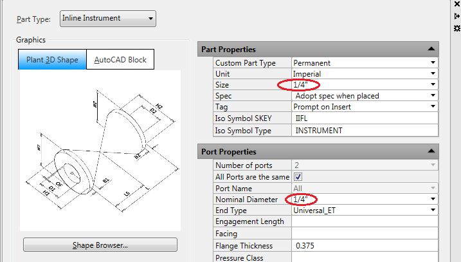461x262 pixels.
Task: Open the palette properties gear icon
Action: 456,28
